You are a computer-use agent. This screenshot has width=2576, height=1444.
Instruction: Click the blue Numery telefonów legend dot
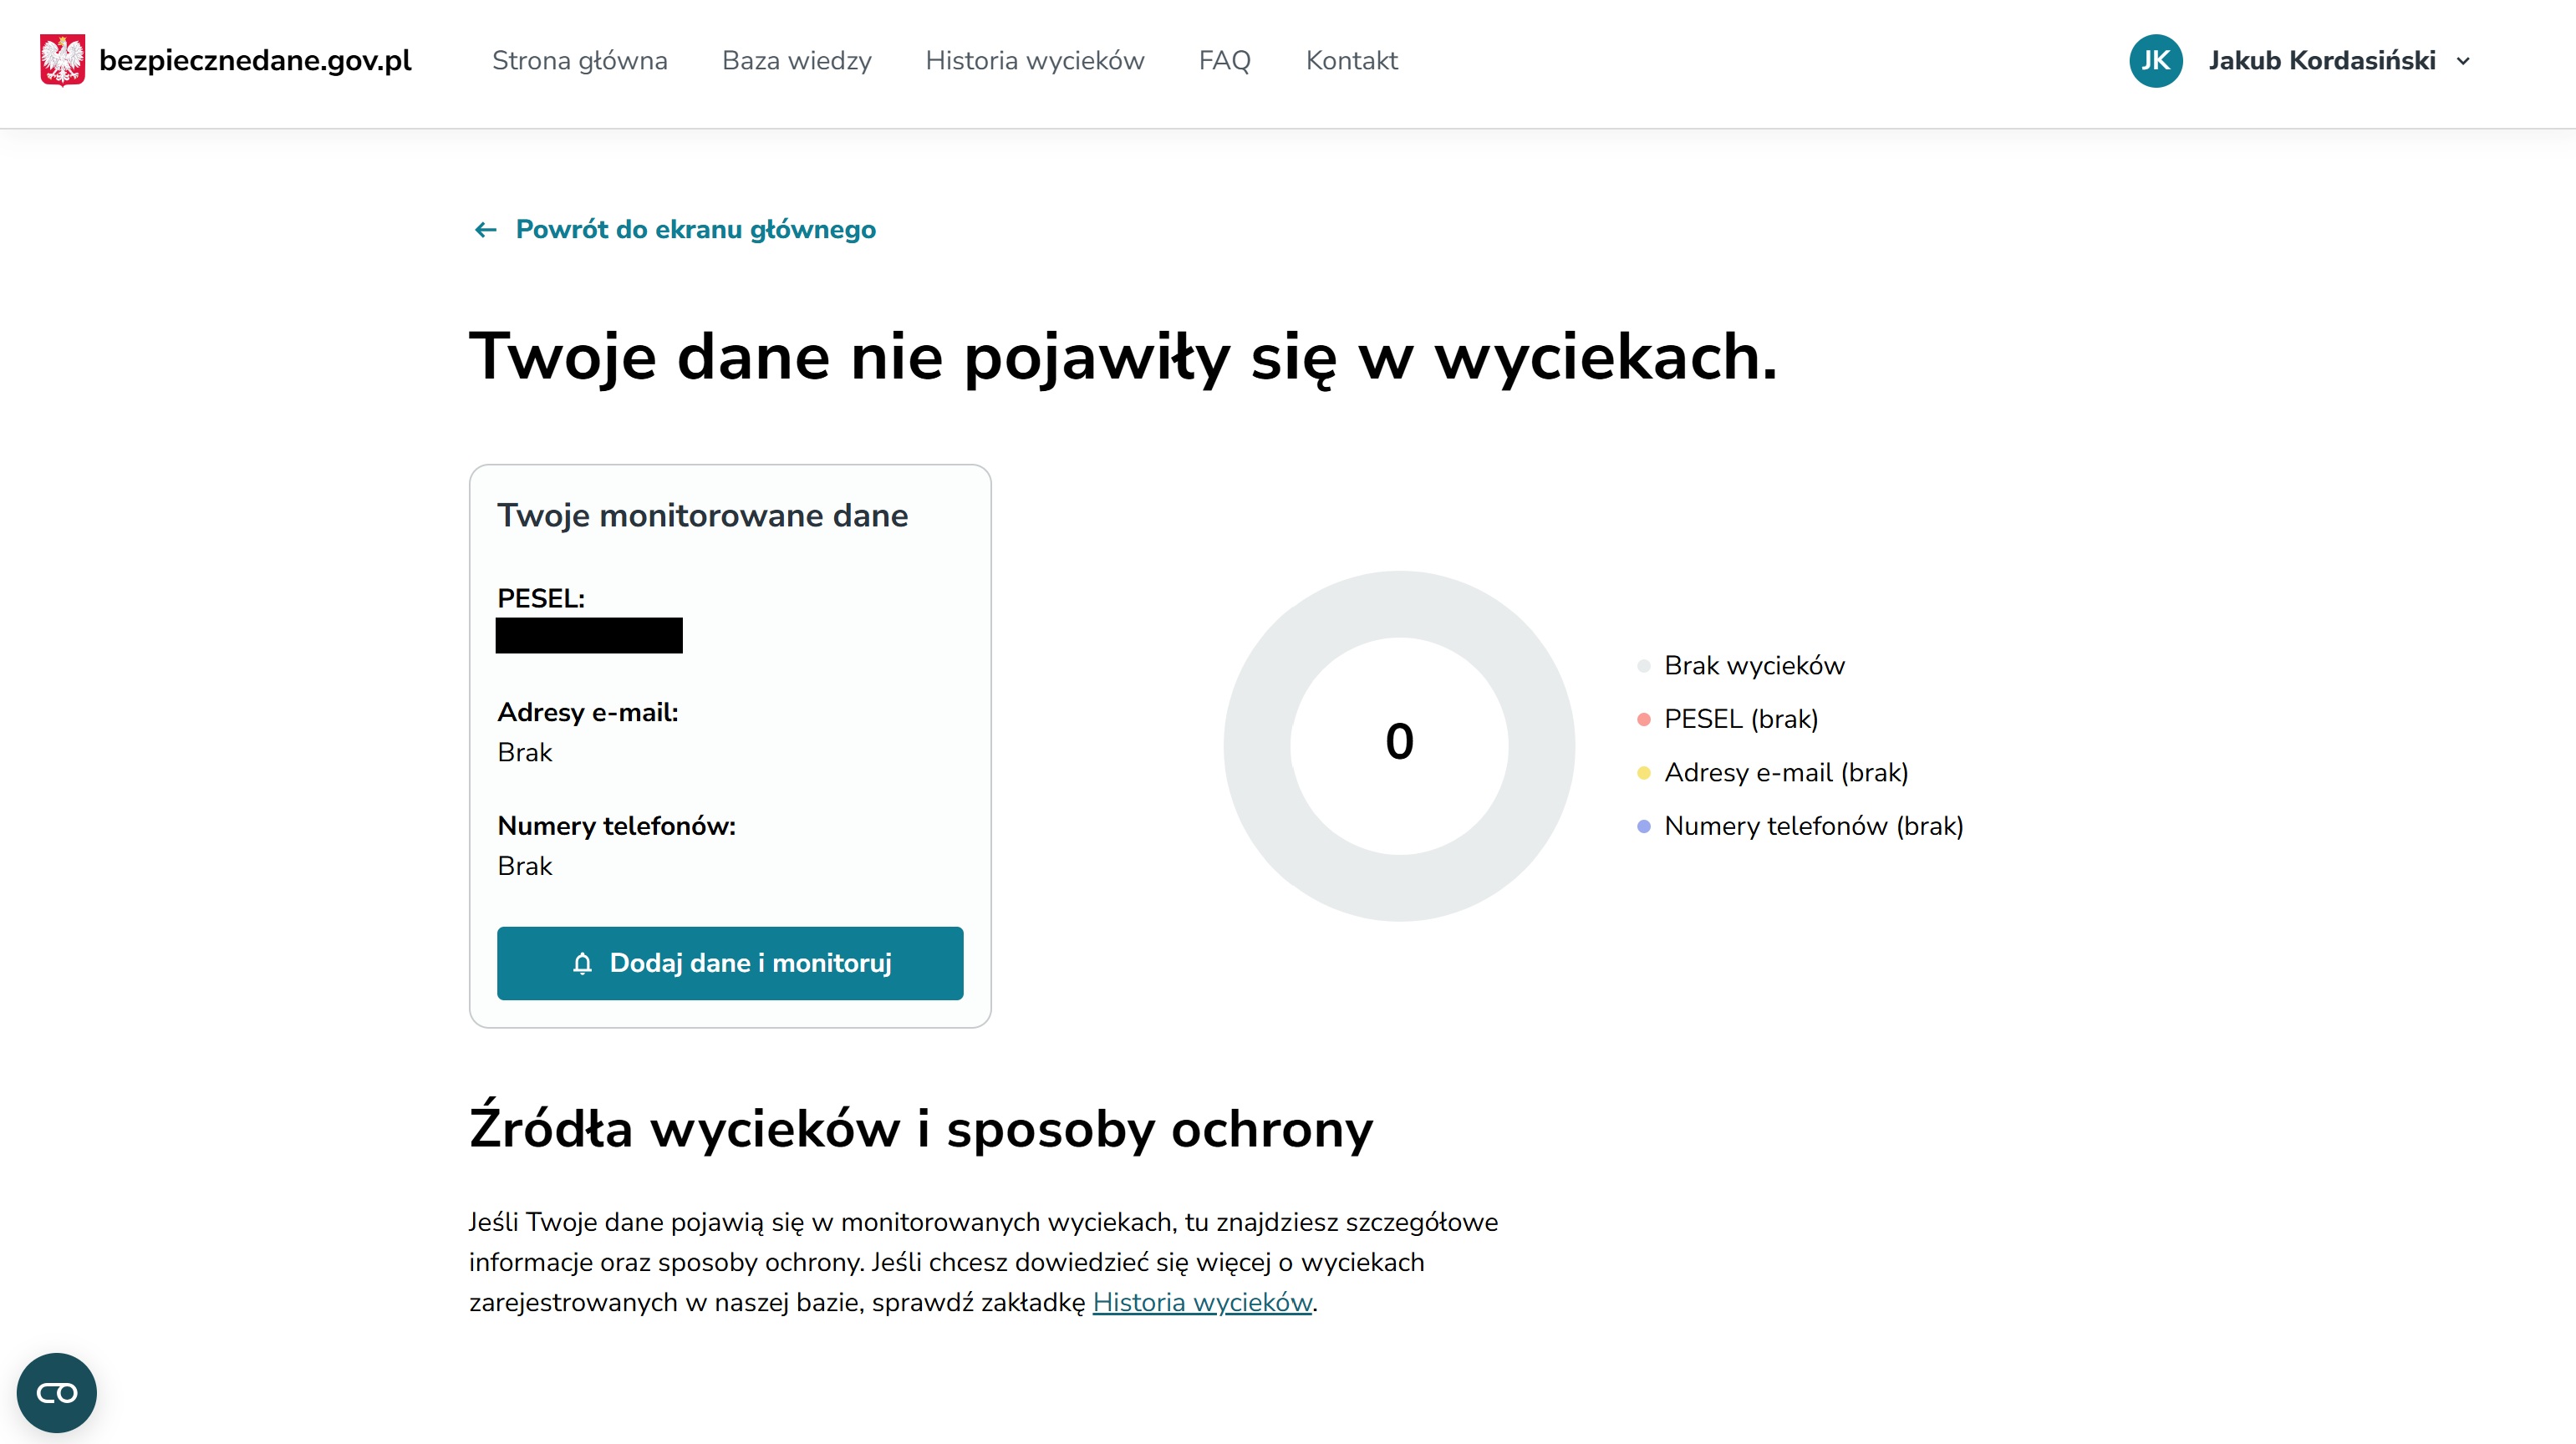click(1643, 826)
